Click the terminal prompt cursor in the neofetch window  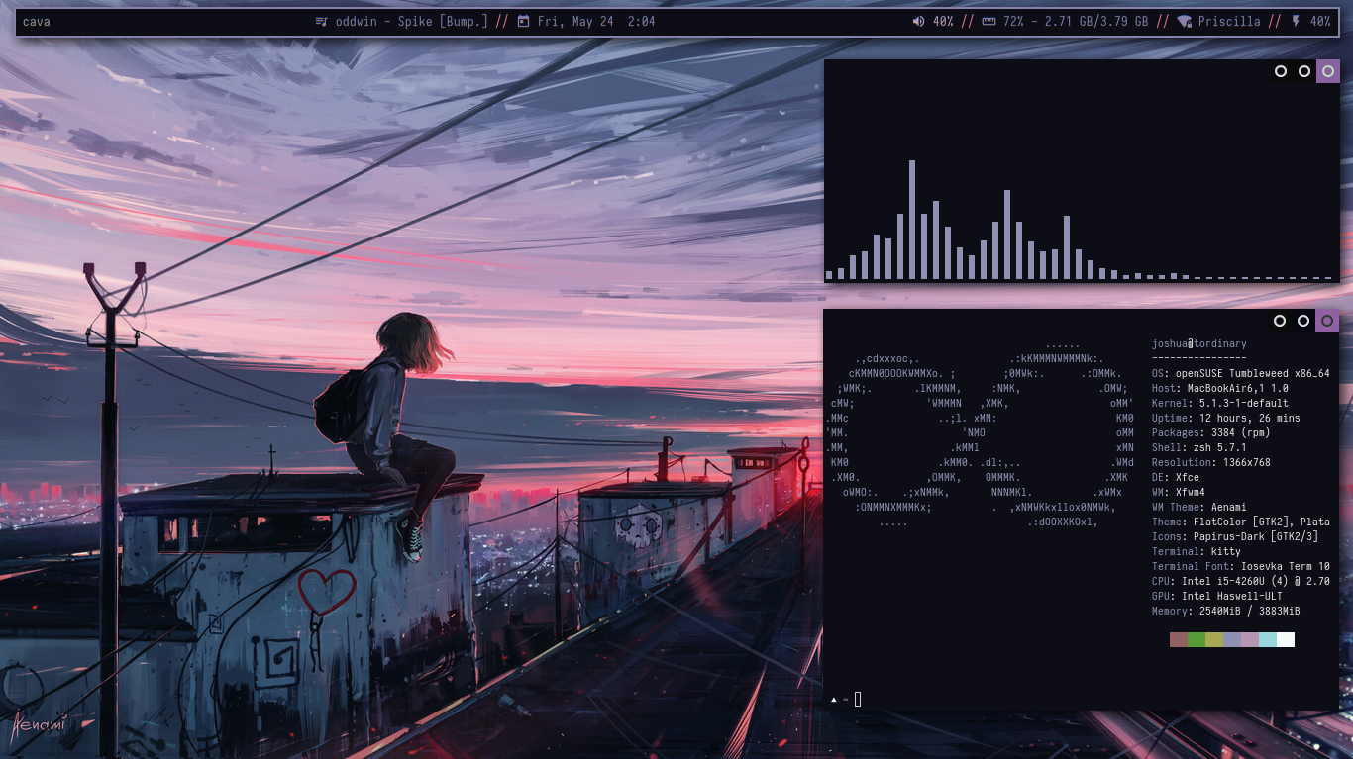pyautogui.click(x=858, y=699)
